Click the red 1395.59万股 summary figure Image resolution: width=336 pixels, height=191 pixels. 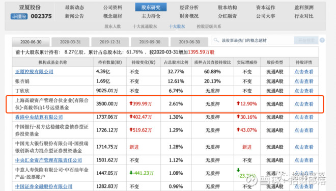click(x=201, y=52)
